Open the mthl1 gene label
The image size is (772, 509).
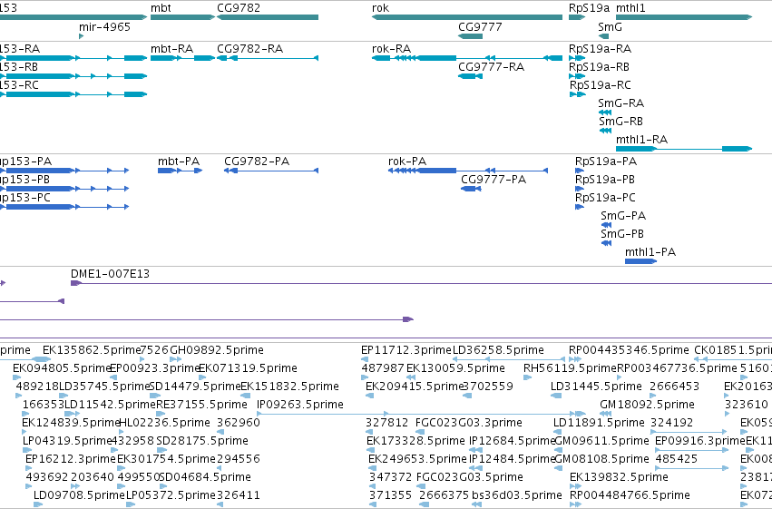point(630,8)
